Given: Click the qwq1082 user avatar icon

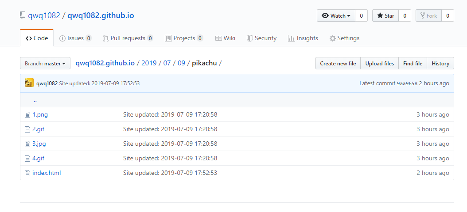Looking at the screenshot, I should [x=29, y=83].
